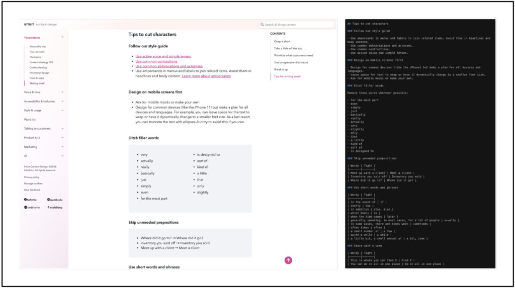Click the Intuit content design logo
This screenshot has width=515, height=288.
coord(40,24)
